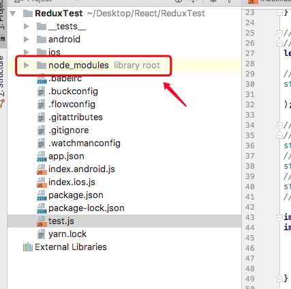
Task: Click the .flowconfig file icon
Action: 41,105
